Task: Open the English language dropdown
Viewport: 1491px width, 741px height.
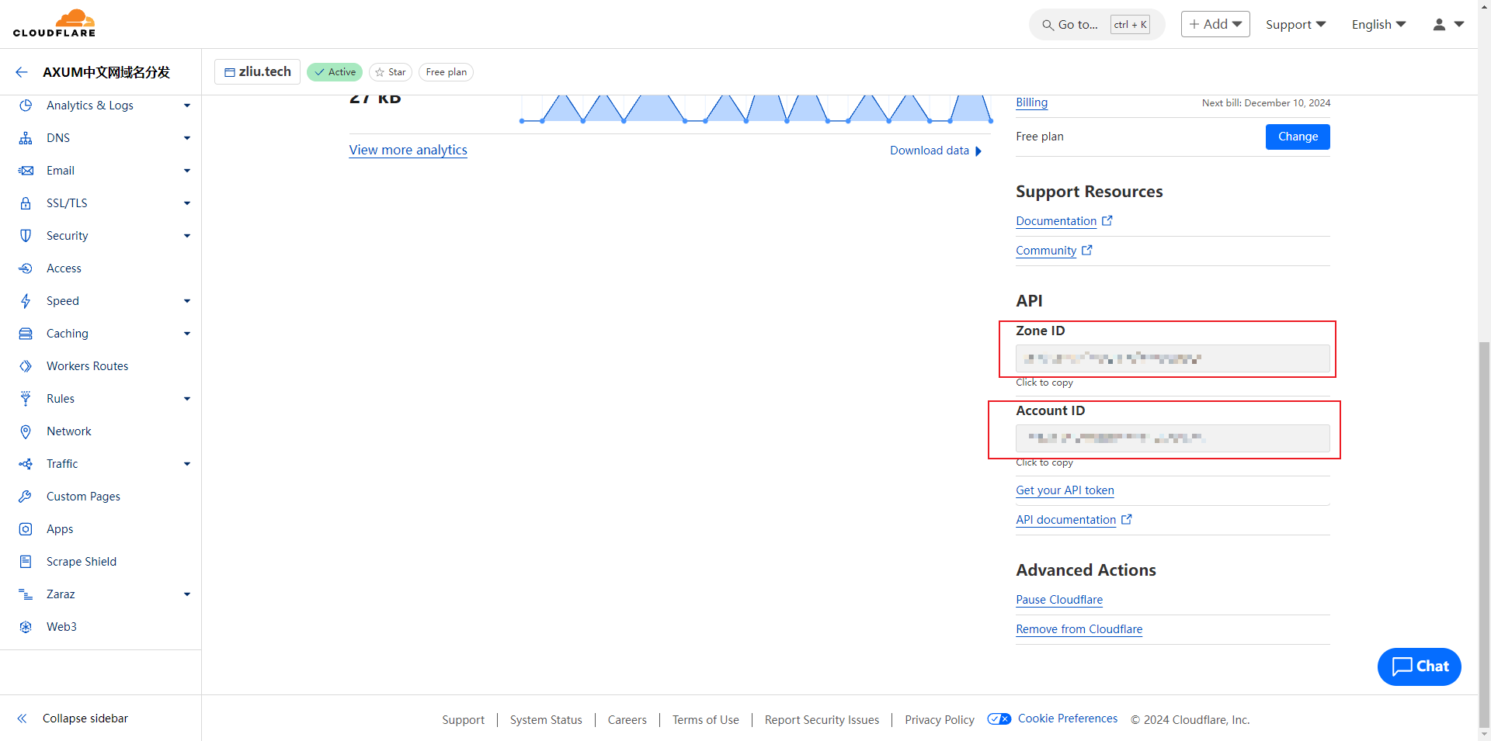Action: 1378,25
